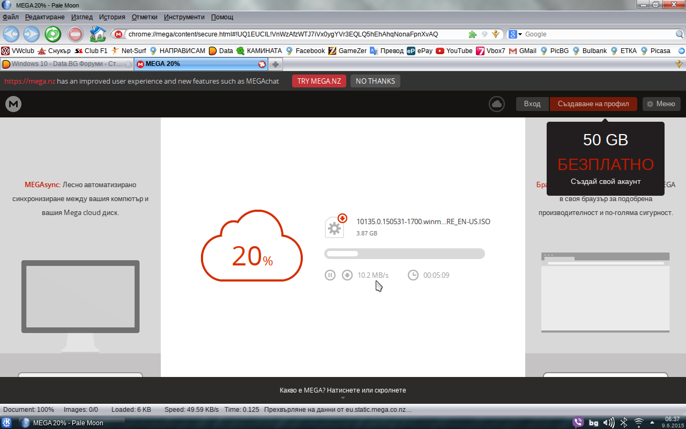Open the Превод translate bookmark
The height and width of the screenshot is (429, 686).
386,51
